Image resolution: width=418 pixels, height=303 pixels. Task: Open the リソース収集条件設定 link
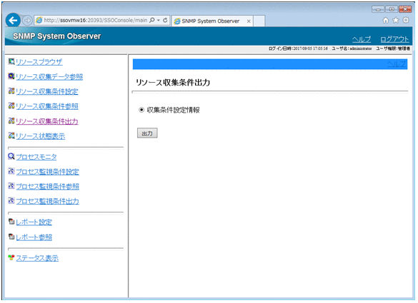click(x=47, y=91)
